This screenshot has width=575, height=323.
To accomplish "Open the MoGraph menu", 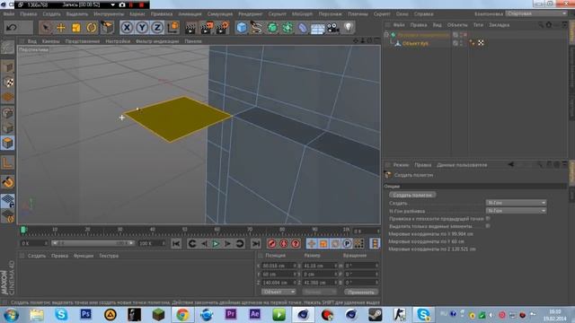I will click(302, 14).
